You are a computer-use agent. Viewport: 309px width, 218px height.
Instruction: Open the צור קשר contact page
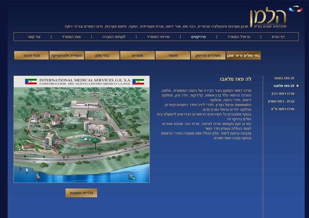coord(34,37)
